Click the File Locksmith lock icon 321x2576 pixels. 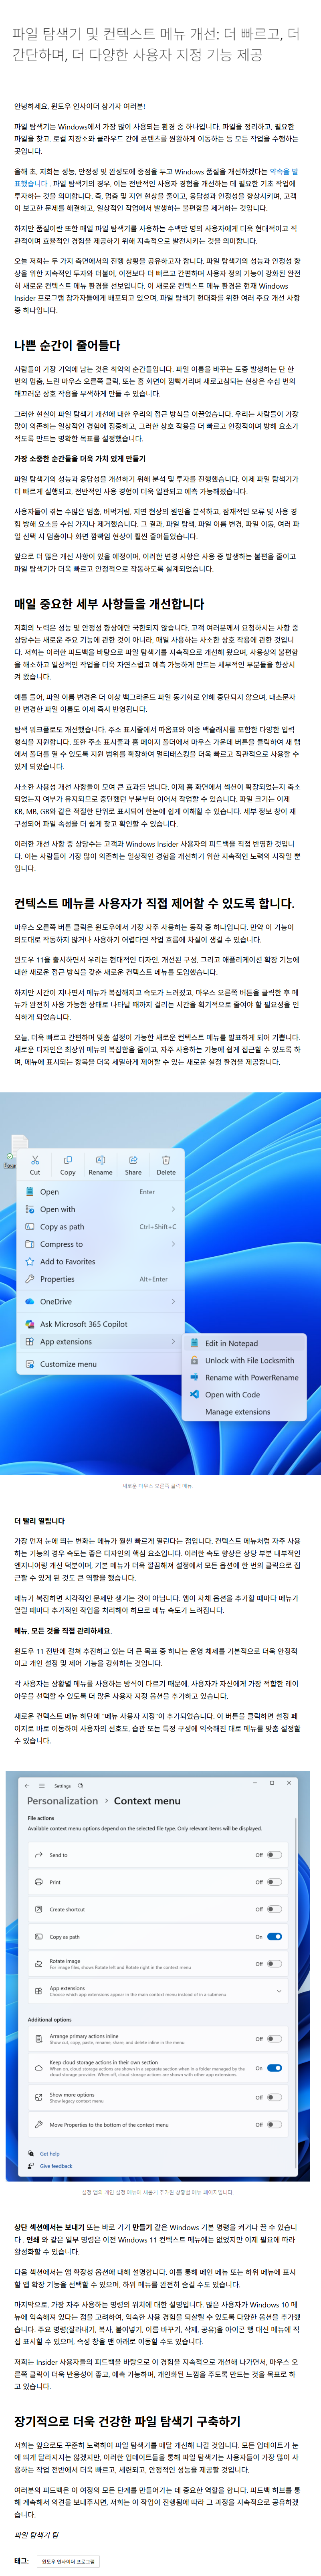coord(194,1360)
